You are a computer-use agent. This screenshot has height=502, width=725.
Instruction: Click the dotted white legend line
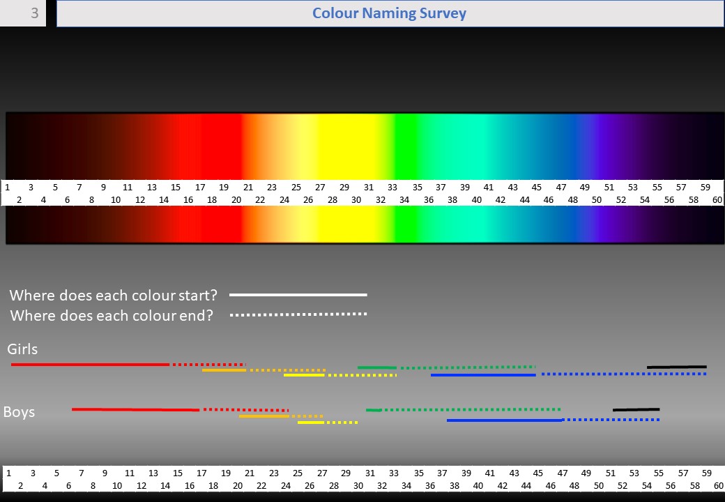298,314
